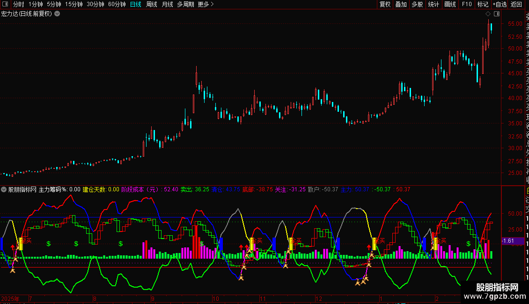529x304 pixels.
Task: Click the 关注: -31.25 label
Action: (x=290, y=189)
